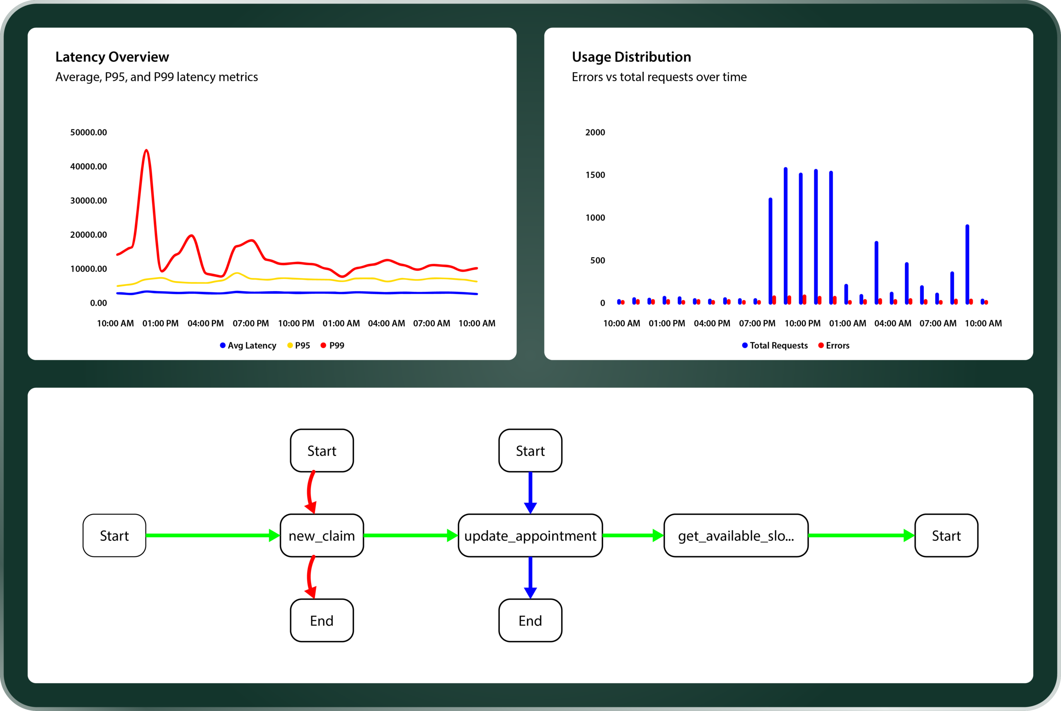This screenshot has height=711, width=1061.
Task: Click the new_claim flow node
Action: 322,536
